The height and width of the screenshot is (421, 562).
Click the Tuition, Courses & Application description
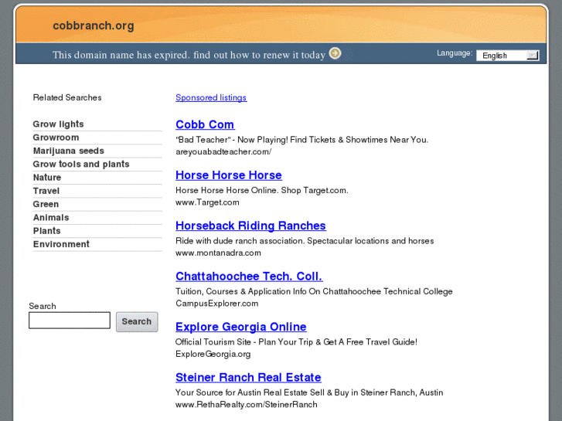pos(314,291)
